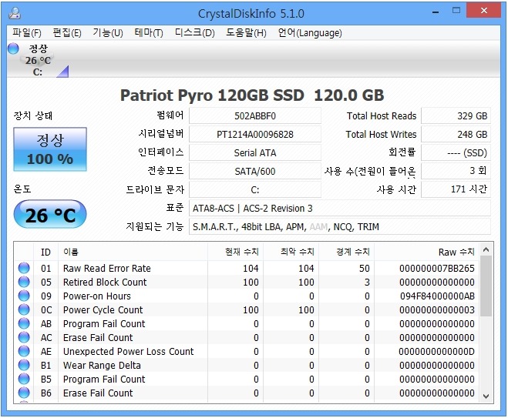Click the 최악 수치 column header
The height and width of the screenshot is (418, 508).
[291, 252]
